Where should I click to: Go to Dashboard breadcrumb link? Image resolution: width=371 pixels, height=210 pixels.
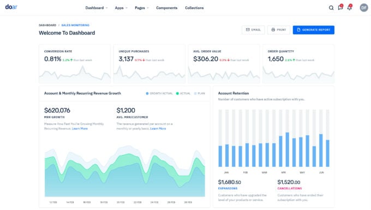47,25
